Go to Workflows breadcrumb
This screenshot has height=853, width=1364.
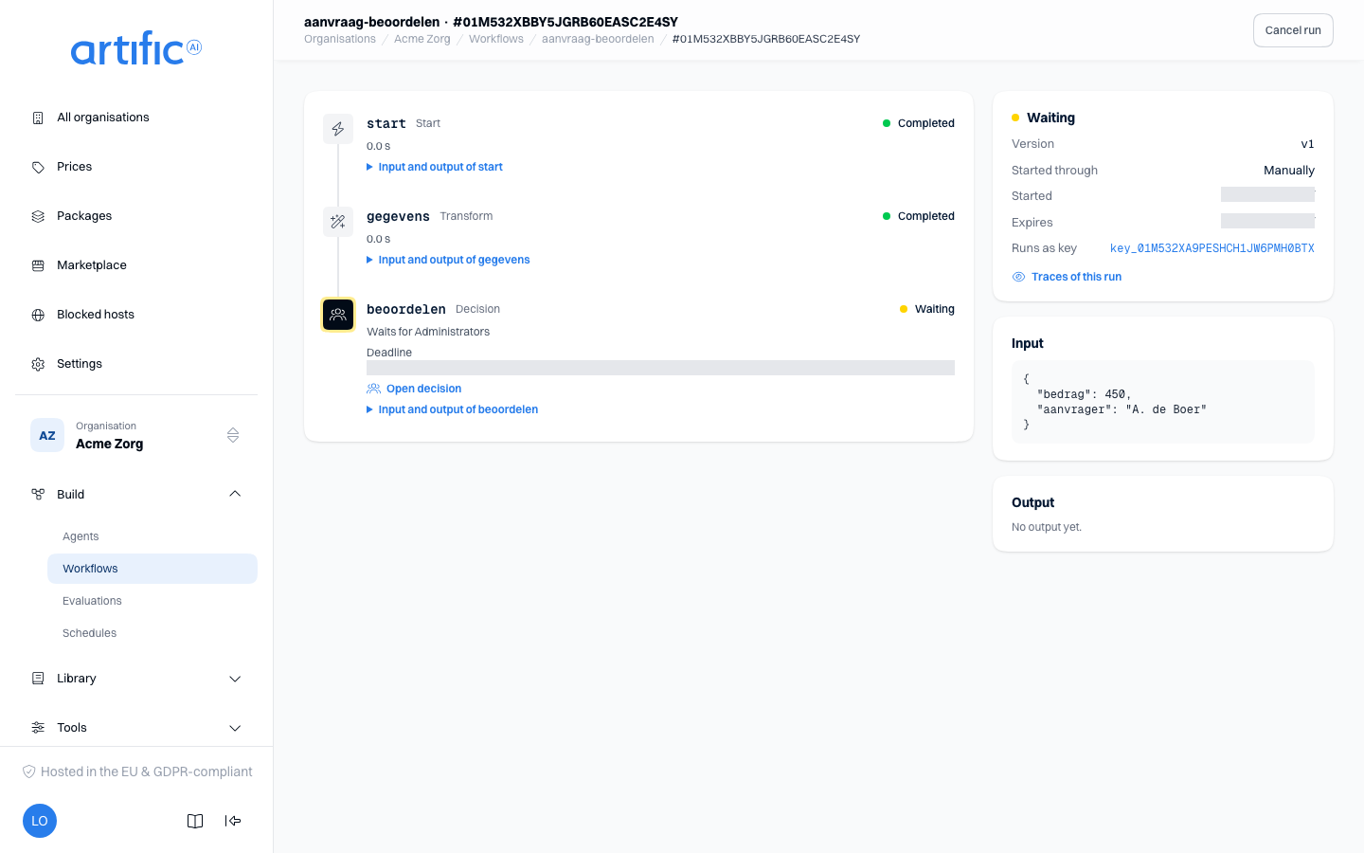496,39
